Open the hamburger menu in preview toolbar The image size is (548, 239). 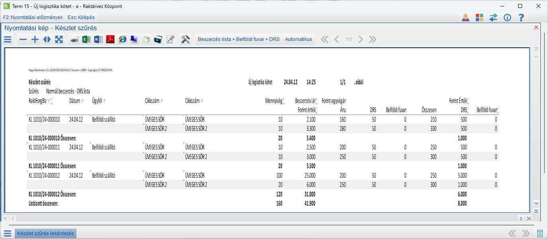8,39
